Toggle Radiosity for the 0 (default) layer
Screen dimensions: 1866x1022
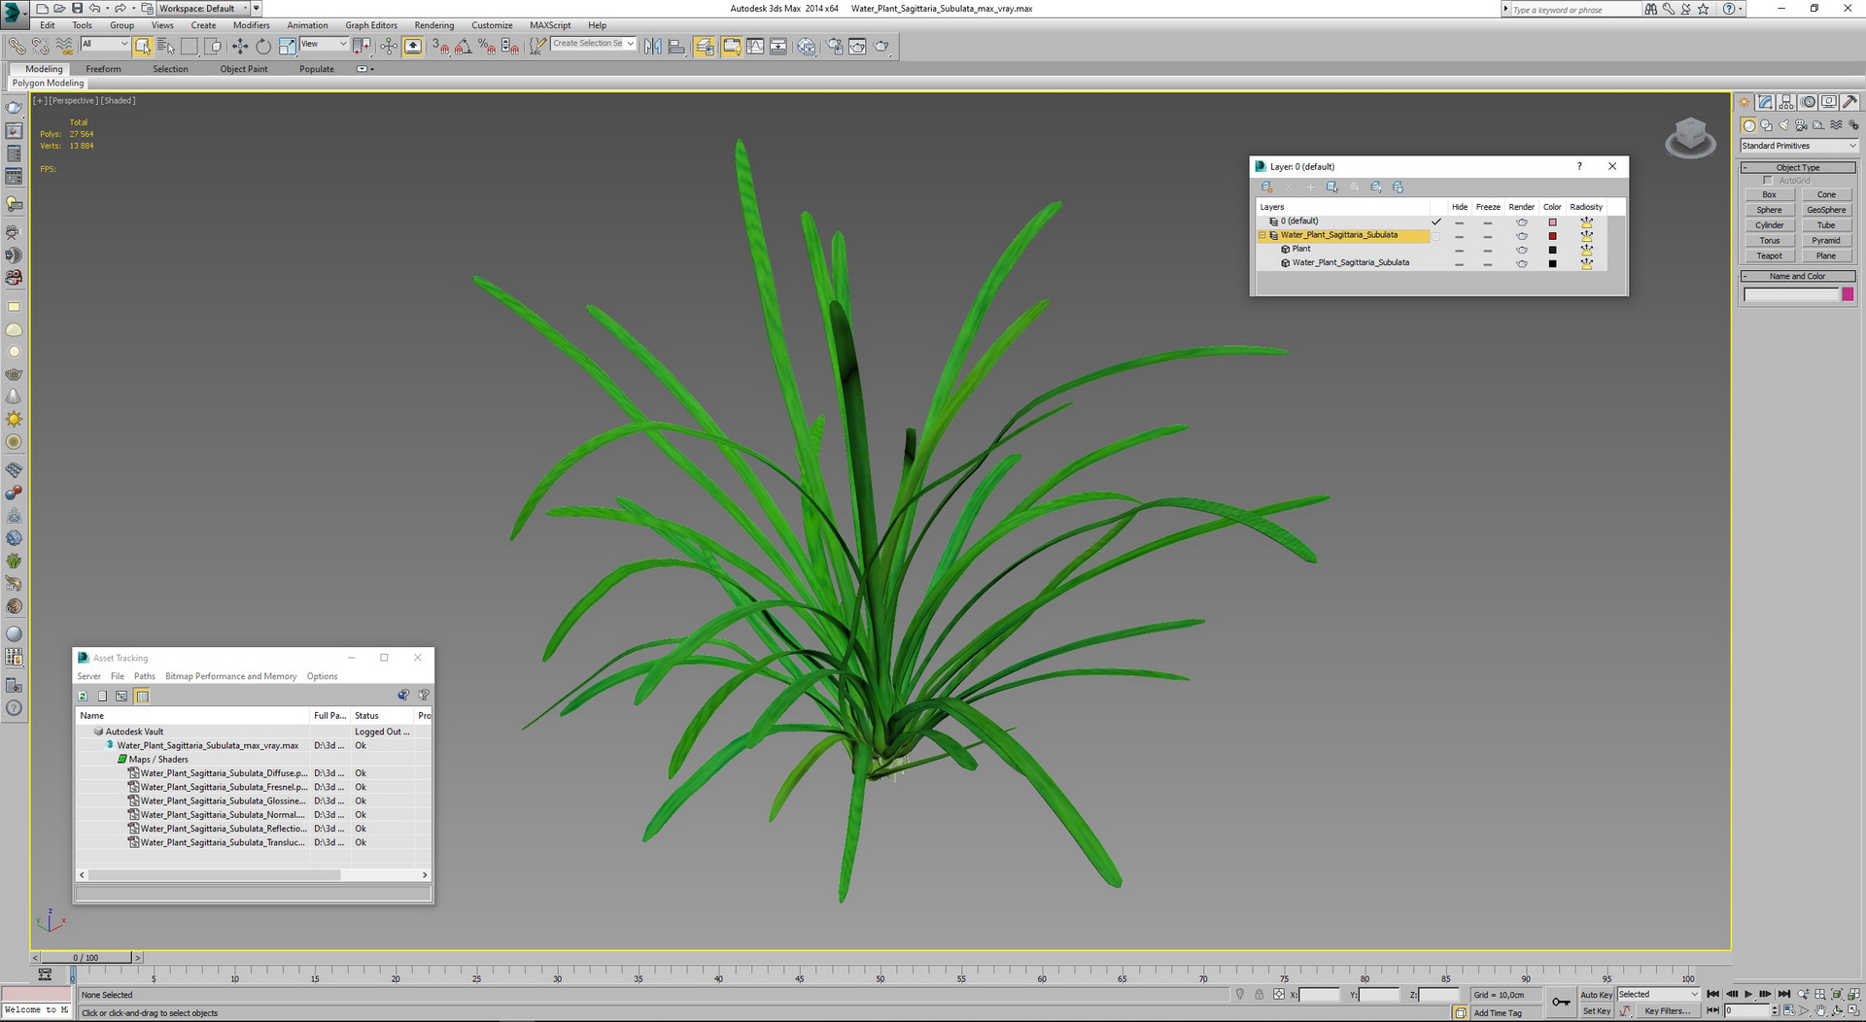tap(1586, 221)
